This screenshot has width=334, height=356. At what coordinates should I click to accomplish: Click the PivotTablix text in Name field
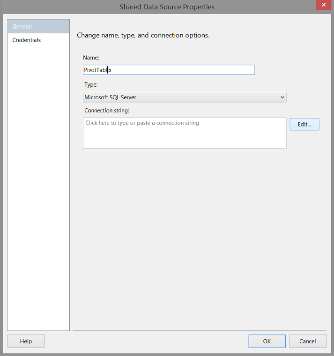(97, 70)
